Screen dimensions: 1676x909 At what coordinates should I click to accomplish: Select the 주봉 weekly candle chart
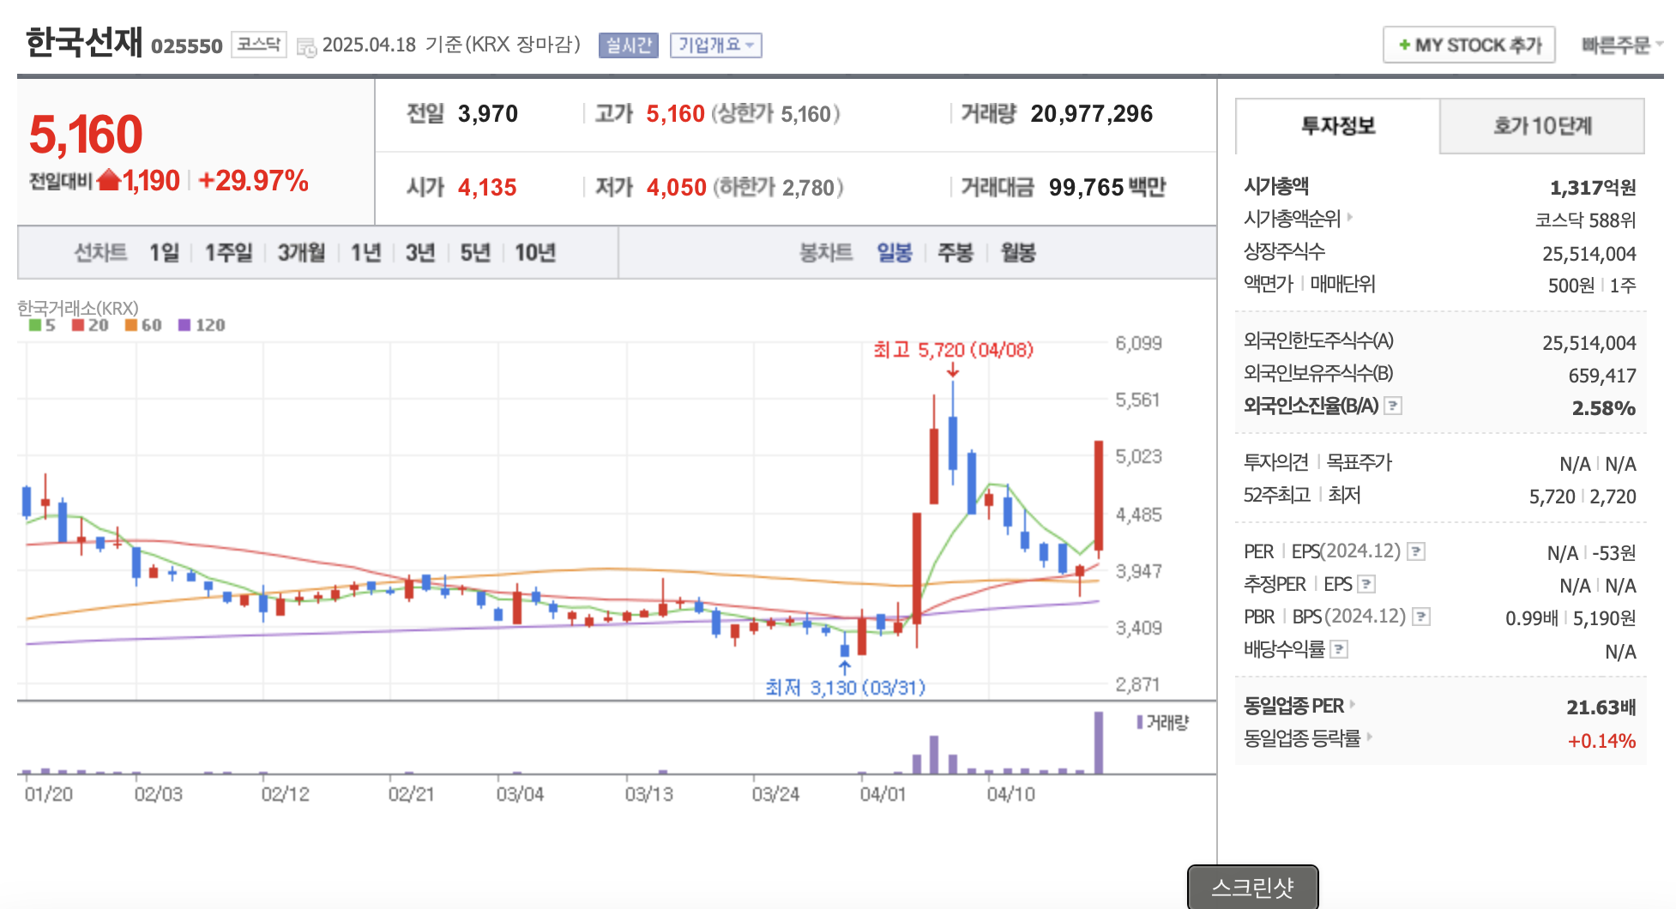(x=956, y=253)
